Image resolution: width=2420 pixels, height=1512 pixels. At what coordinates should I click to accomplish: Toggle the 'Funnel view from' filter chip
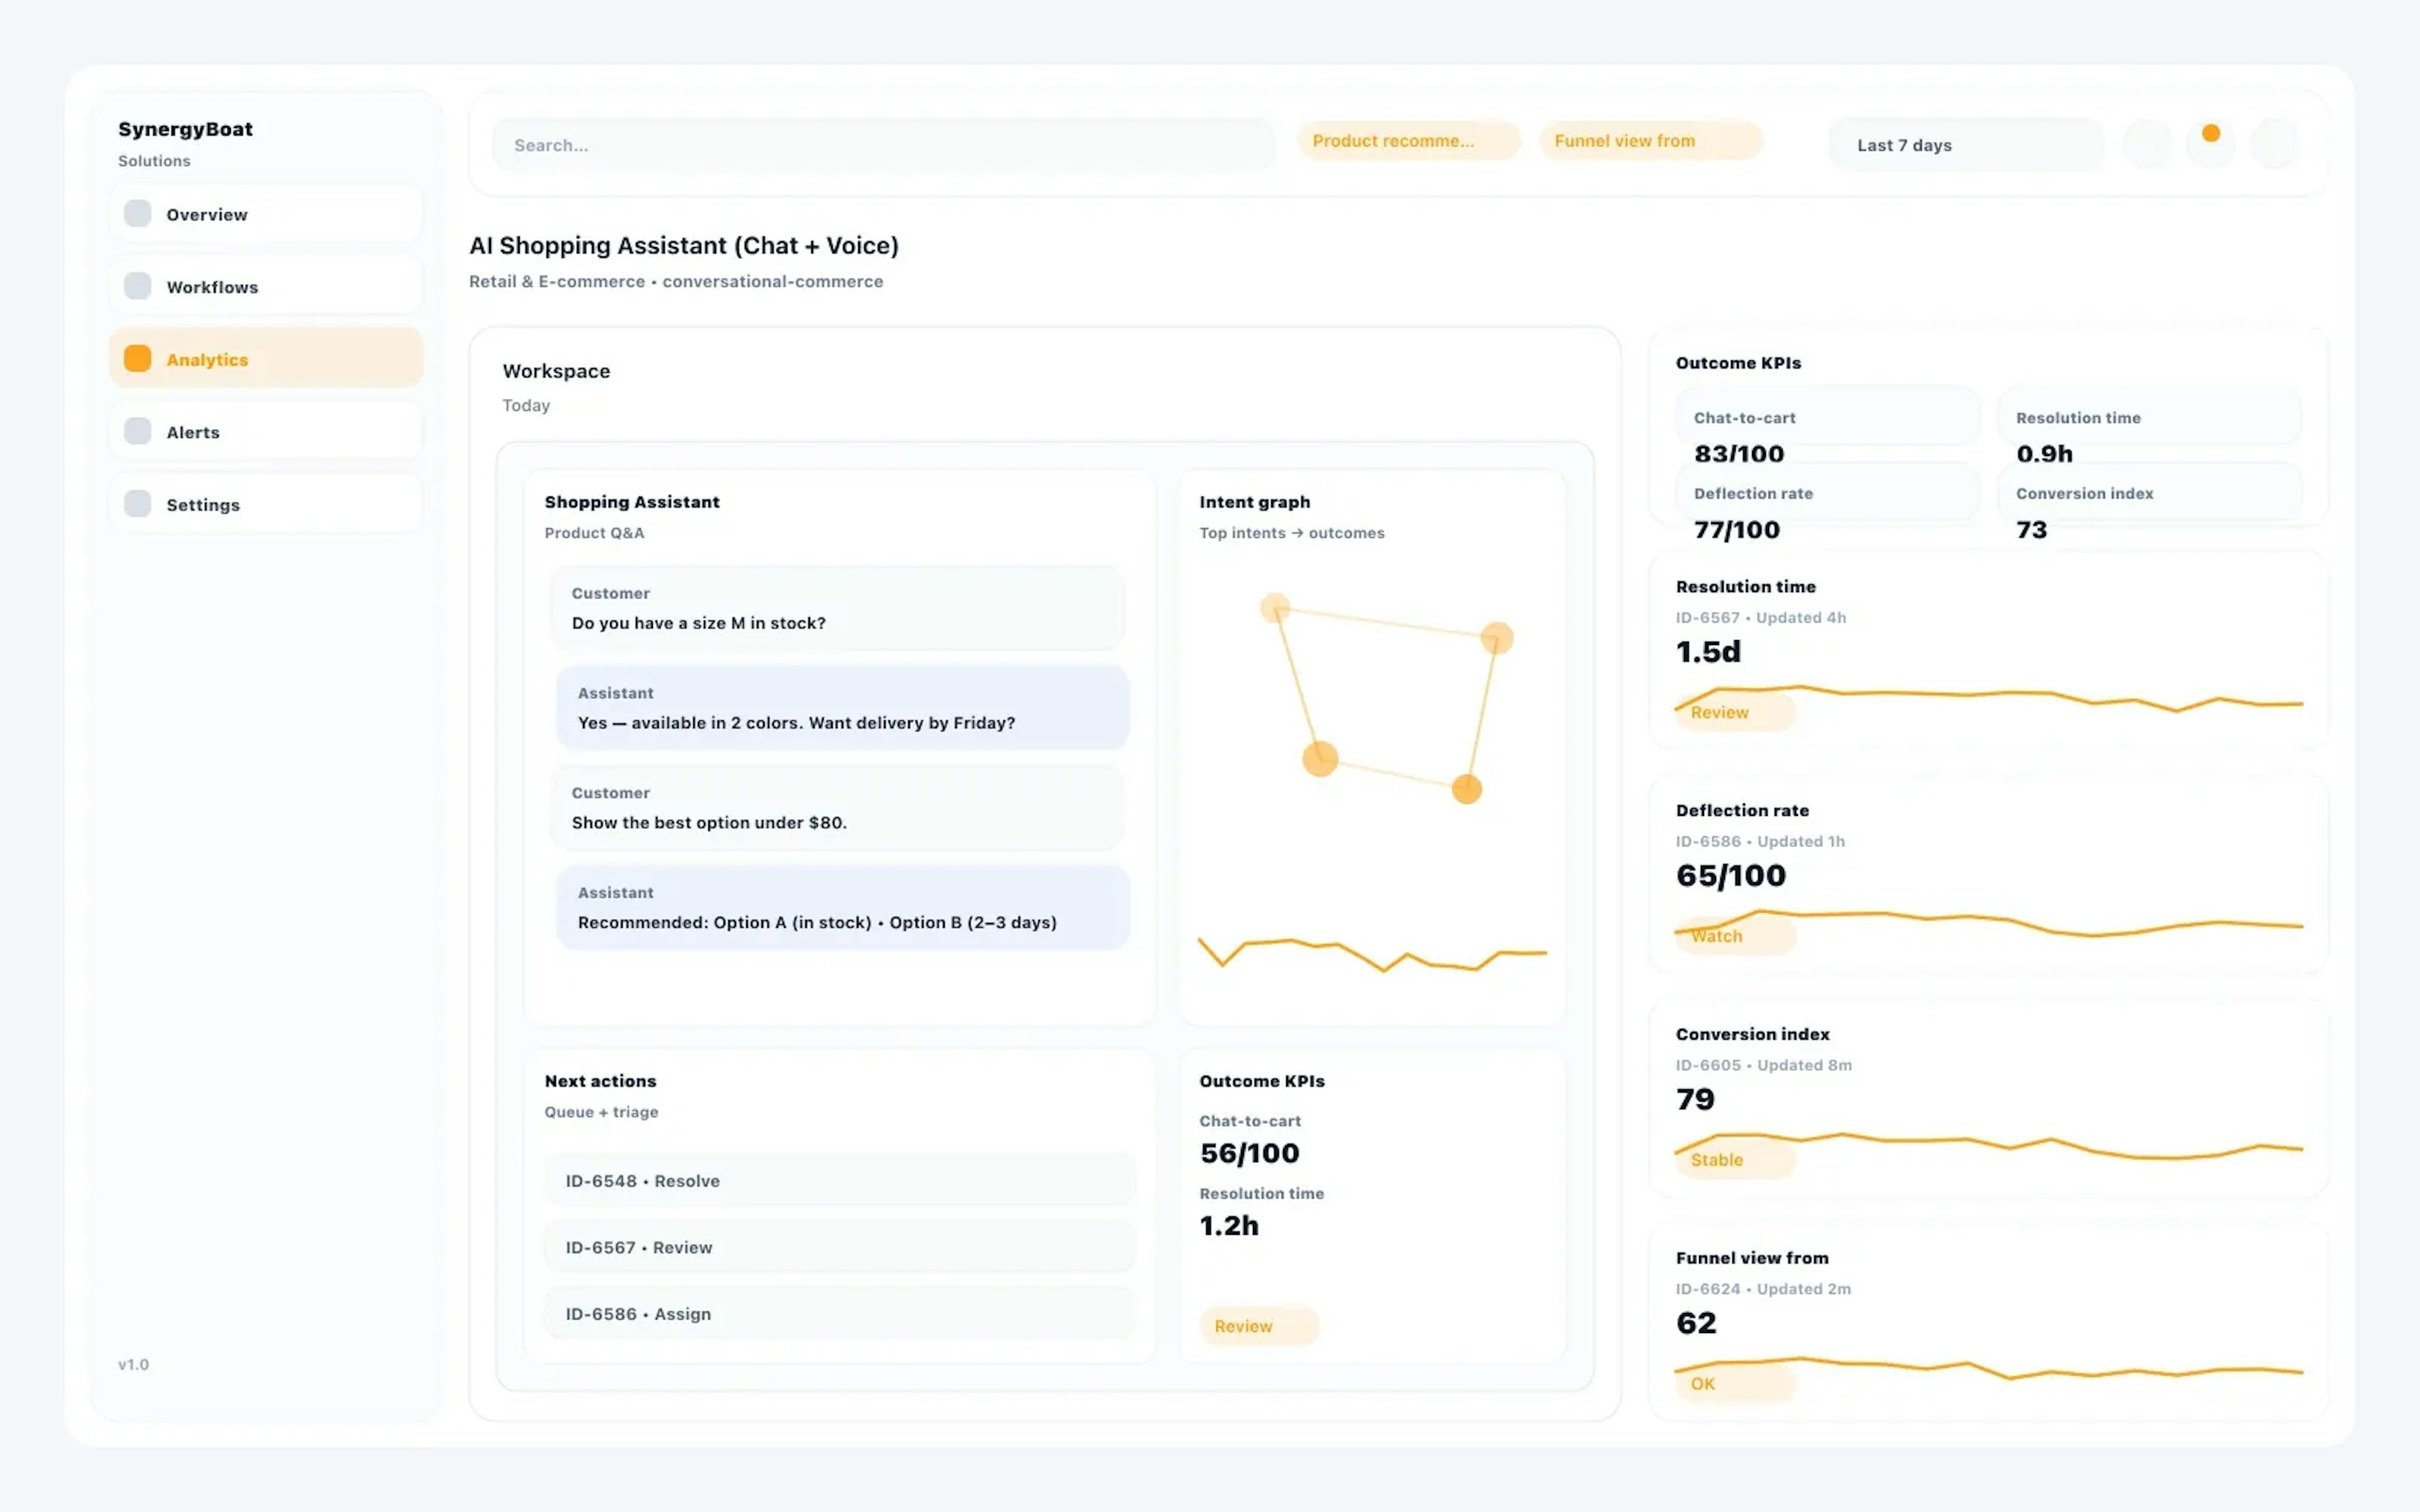pos(1650,140)
